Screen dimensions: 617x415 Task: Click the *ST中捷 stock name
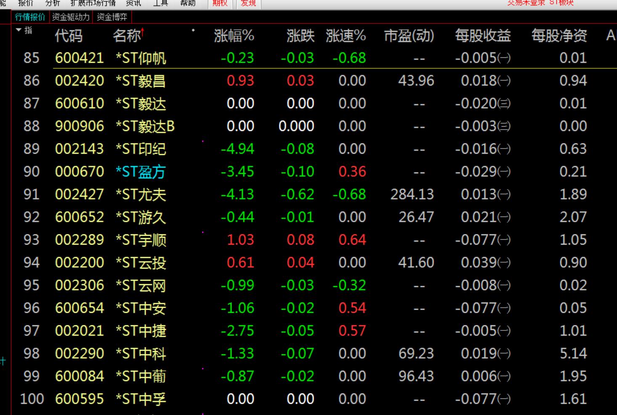pos(141,330)
